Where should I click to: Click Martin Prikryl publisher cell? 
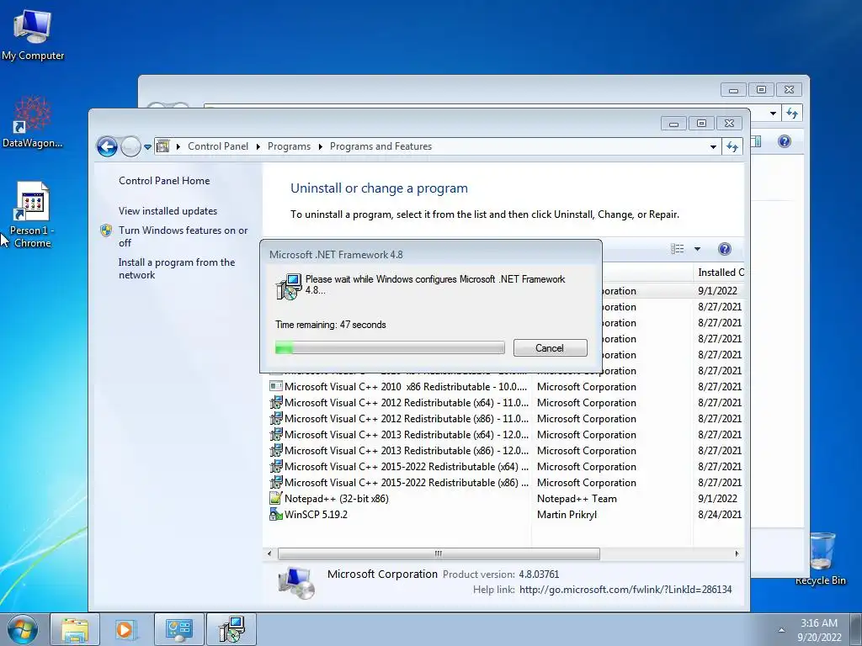click(x=567, y=515)
